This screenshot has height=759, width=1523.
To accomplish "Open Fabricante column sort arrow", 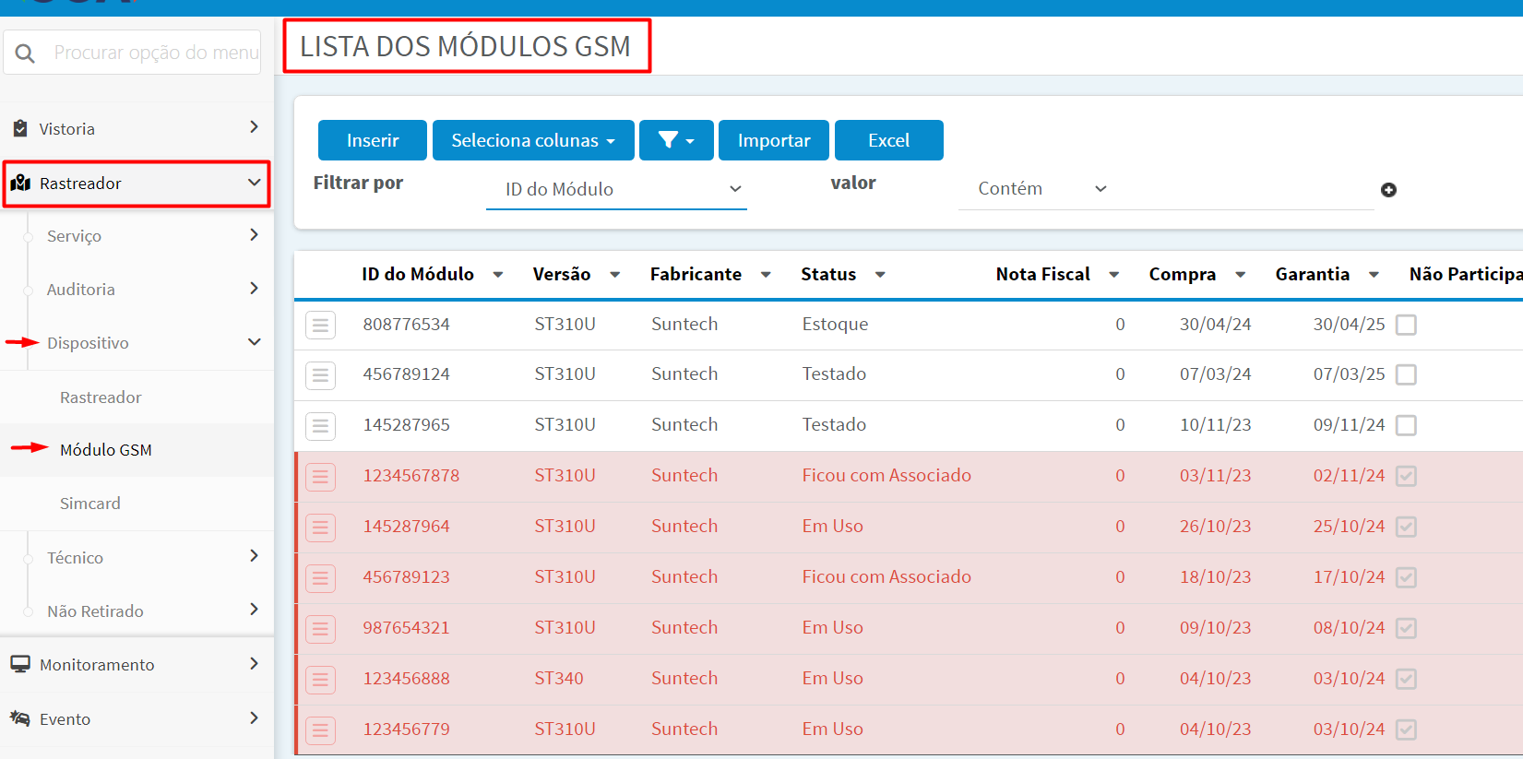I will [766, 275].
